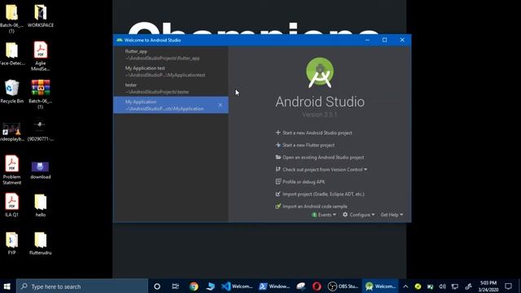The image size is (521, 293).
Task: Open the Events dropdown
Action: (324, 215)
